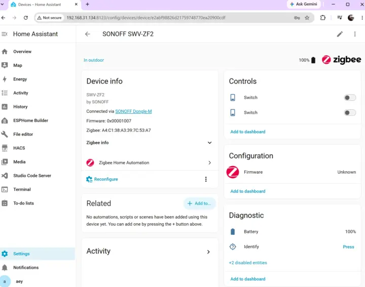
Task: Click the Zigbee logo in the header
Action: 342,60
